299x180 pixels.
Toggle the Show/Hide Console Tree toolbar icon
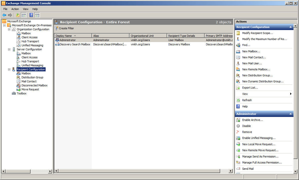24,15
